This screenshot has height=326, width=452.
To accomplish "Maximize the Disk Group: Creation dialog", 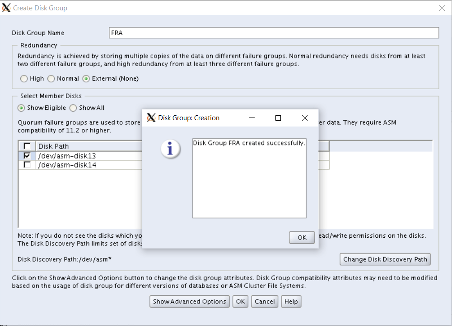I will point(278,118).
